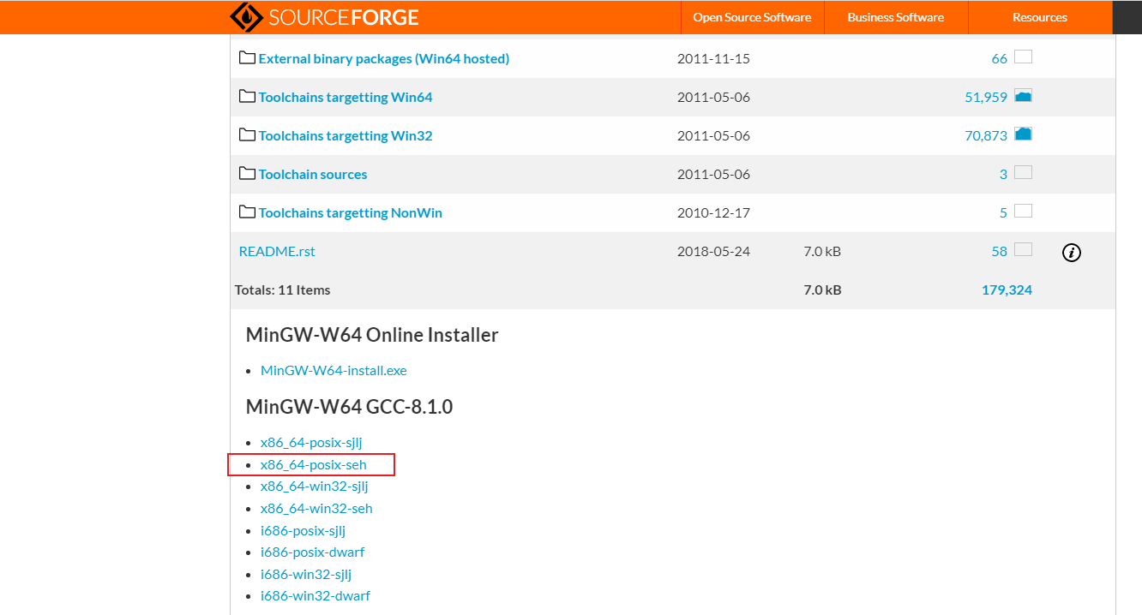Click the MinGW-W64 GCC-8.1.0 heading
Viewport: 1142px width, 615px height.
[349, 407]
